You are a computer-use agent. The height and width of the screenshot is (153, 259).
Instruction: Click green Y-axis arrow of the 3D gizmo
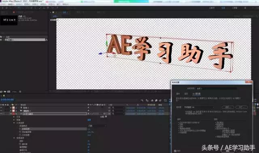coord(107,43)
